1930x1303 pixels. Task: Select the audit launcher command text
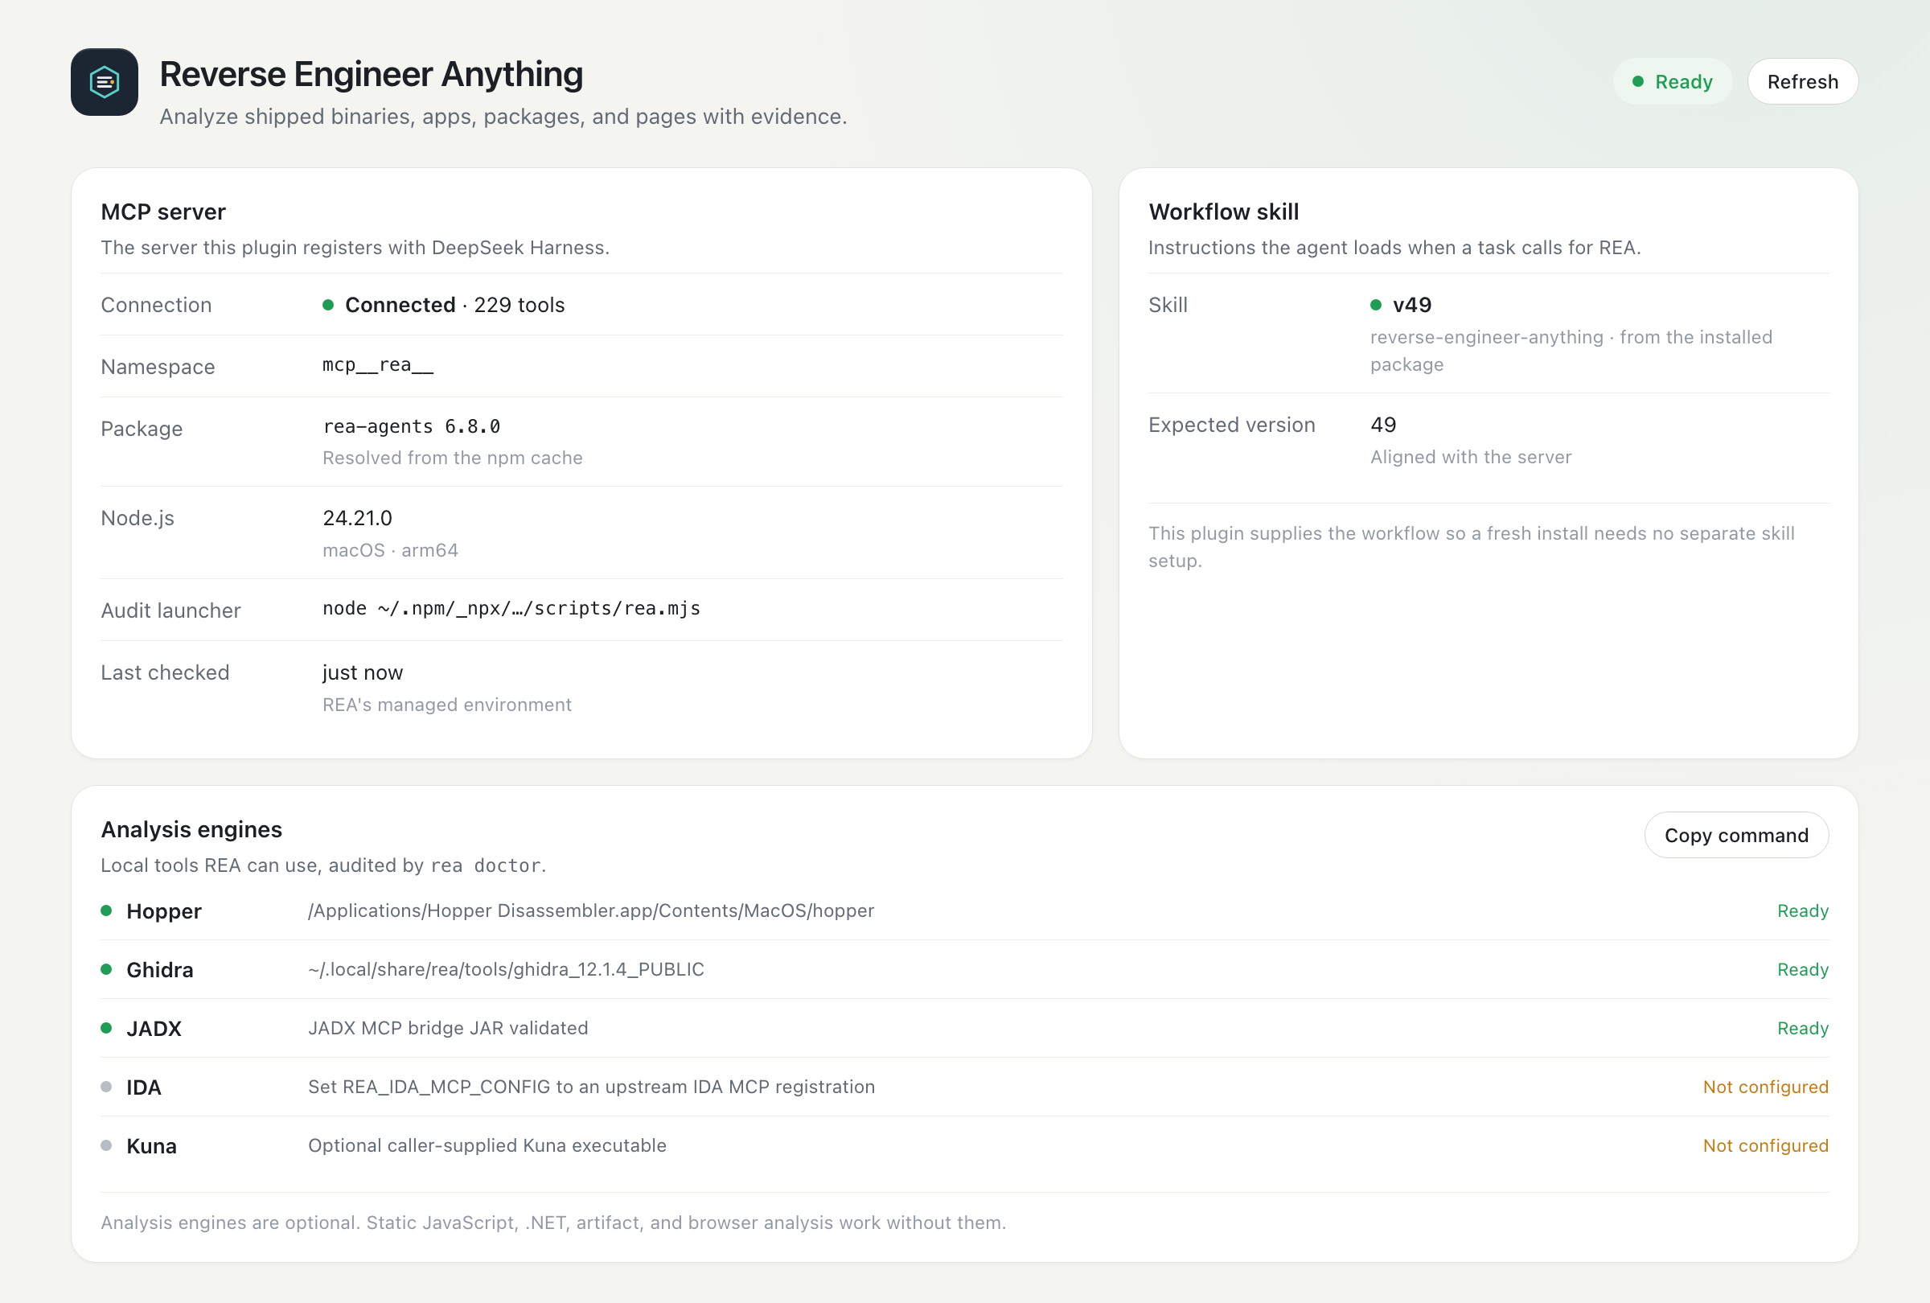(x=511, y=609)
